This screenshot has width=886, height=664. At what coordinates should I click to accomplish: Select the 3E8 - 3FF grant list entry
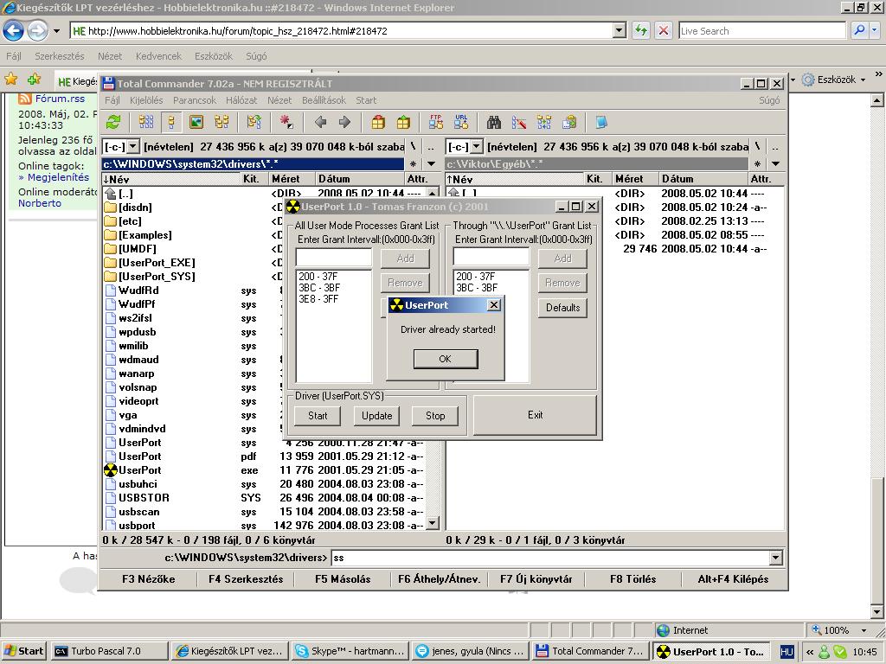(318, 298)
